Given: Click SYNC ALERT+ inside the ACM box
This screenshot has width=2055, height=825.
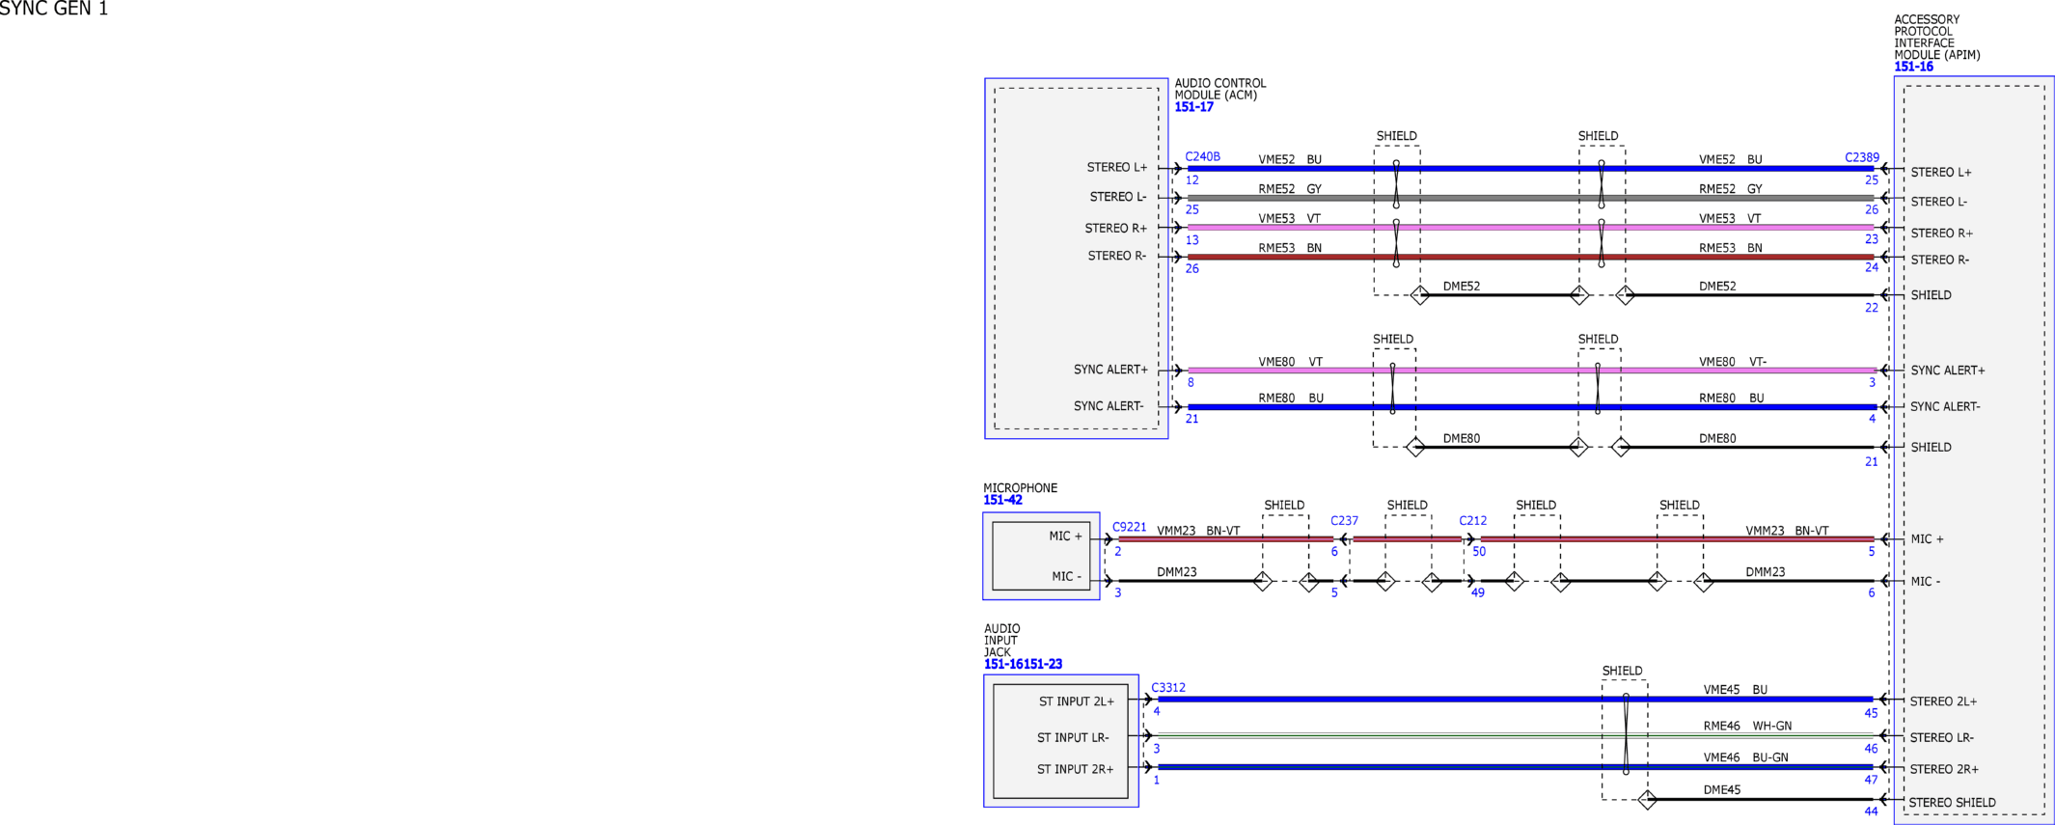Looking at the screenshot, I should coord(1110,370).
